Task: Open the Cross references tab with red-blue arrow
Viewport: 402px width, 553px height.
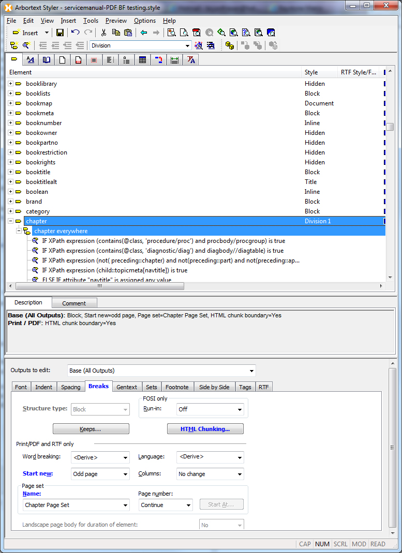Action: tap(158, 60)
